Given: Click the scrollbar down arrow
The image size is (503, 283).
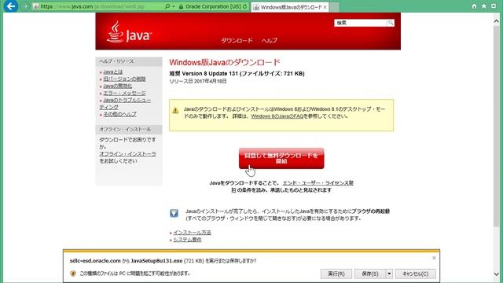Looking at the screenshot, I should pos(496,274).
